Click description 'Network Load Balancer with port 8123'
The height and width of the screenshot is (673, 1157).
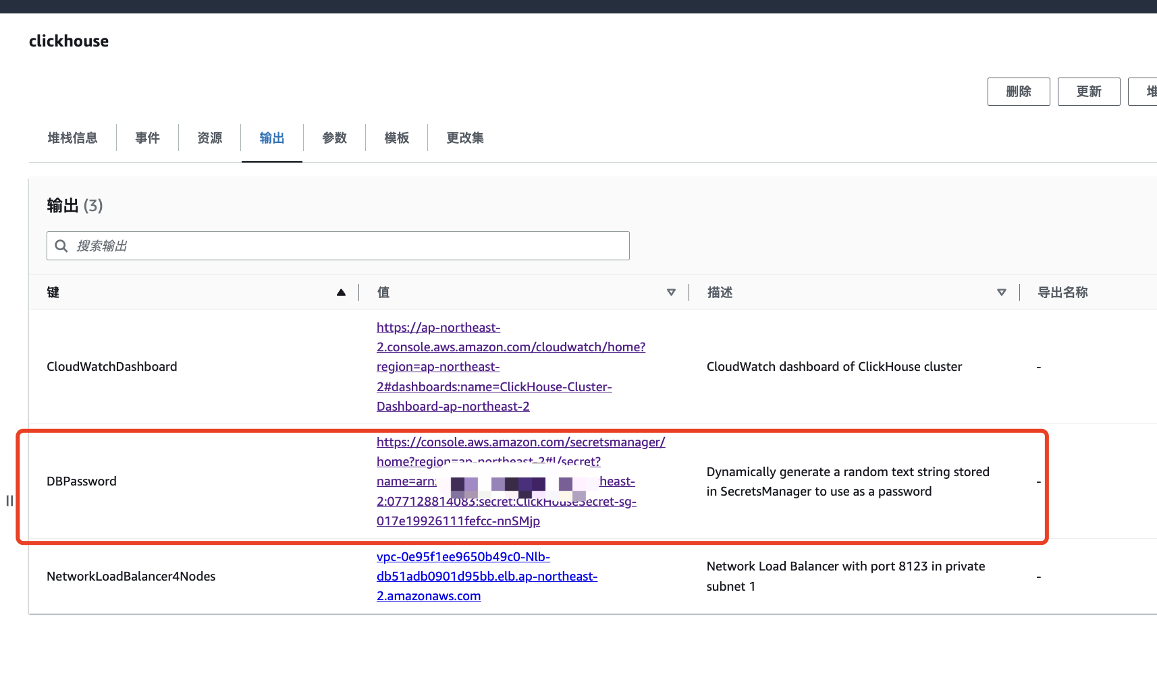pyautogui.click(x=846, y=577)
